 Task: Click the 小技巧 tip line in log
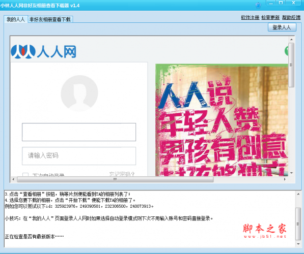coord(109,218)
